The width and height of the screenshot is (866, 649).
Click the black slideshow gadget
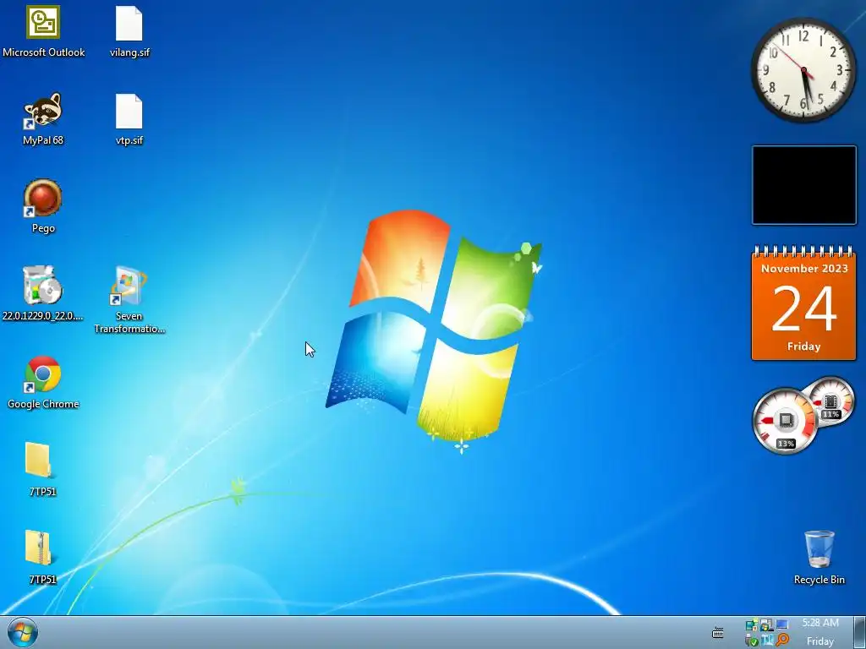click(803, 185)
